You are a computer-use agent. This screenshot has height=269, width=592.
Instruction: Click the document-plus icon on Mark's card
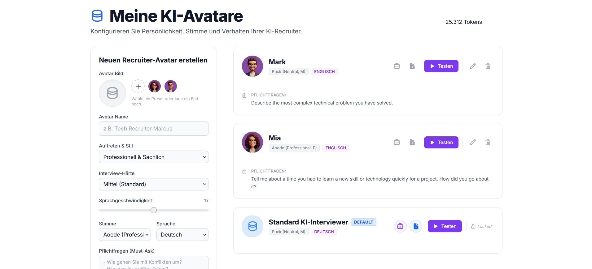pos(412,66)
